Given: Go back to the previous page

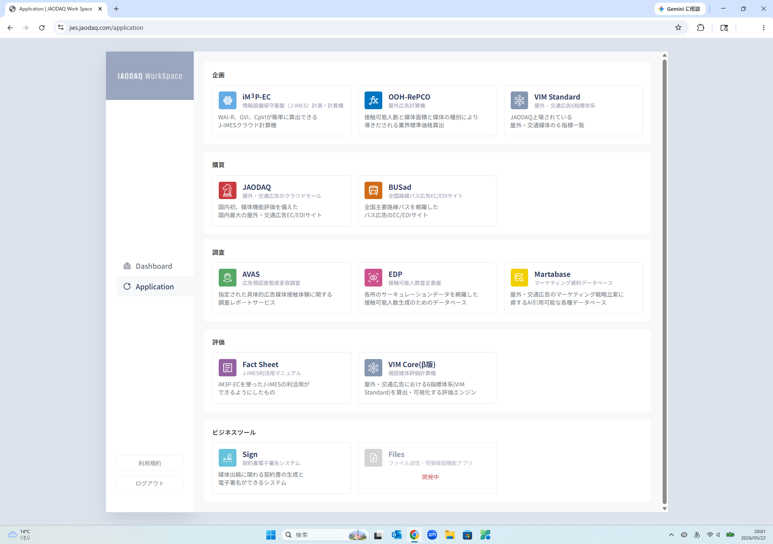Looking at the screenshot, I should point(10,27).
